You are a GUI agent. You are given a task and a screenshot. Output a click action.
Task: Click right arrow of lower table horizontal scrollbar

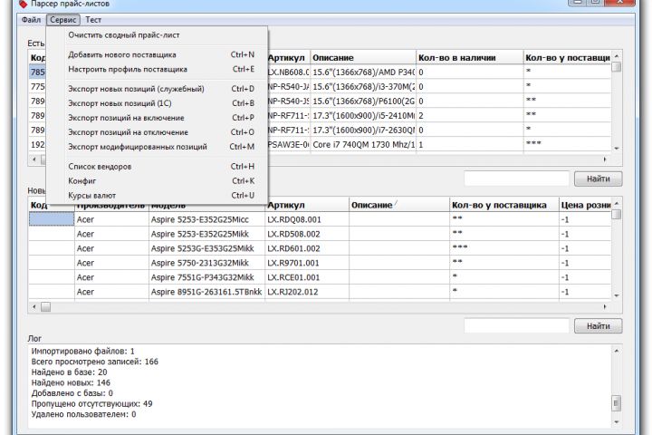coord(605,307)
